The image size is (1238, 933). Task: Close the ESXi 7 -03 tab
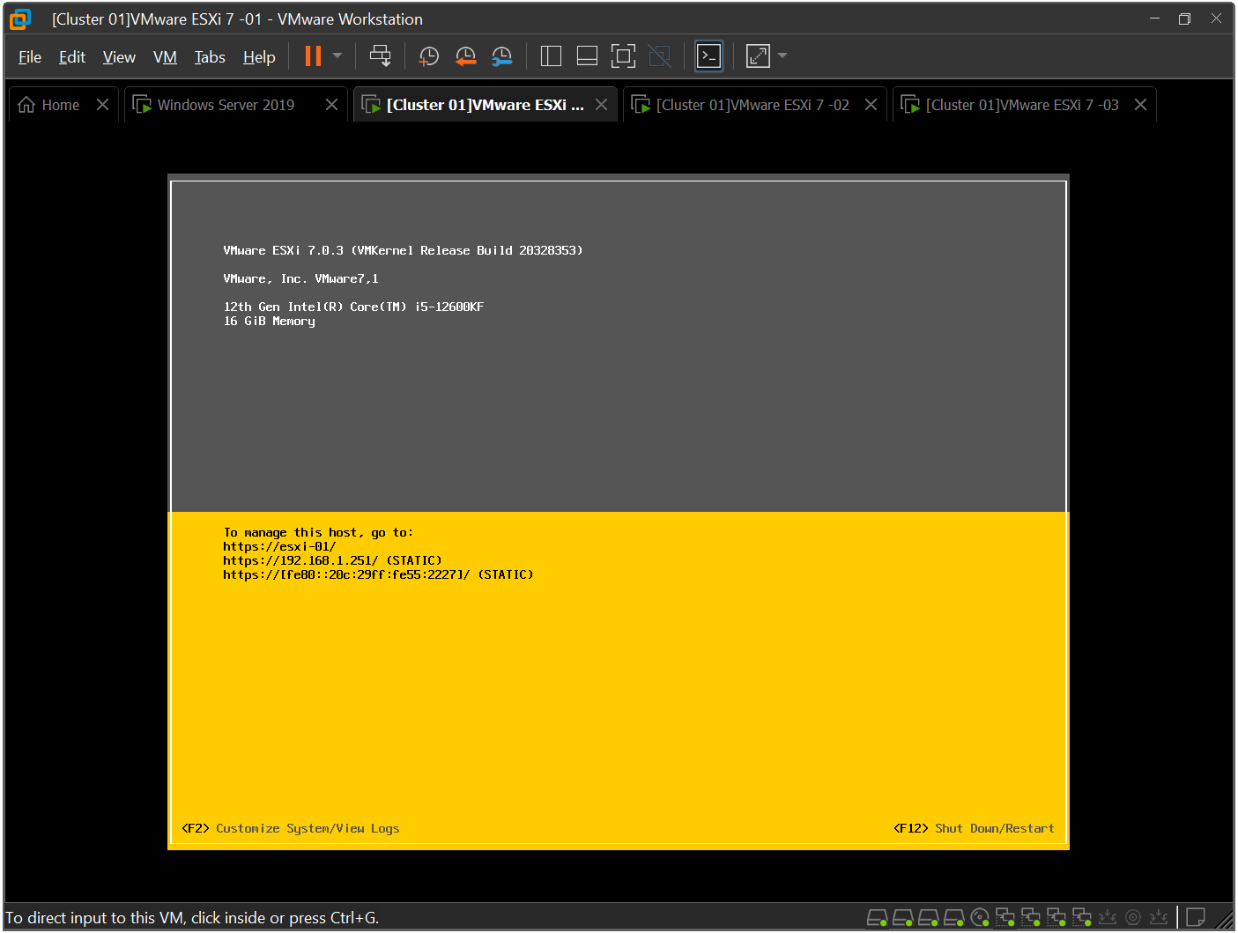pos(1140,105)
